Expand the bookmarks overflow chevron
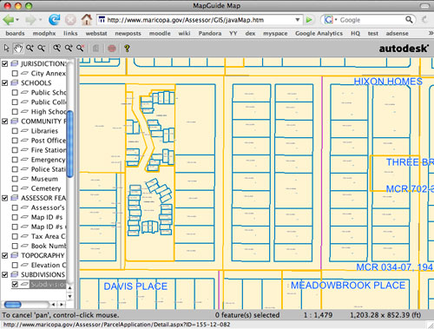 click(x=431, y=33)
